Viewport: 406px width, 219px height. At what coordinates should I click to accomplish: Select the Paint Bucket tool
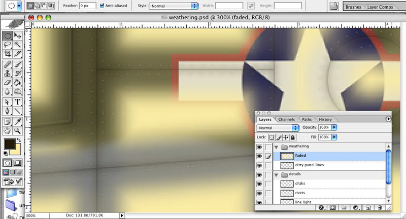[17, 83]
